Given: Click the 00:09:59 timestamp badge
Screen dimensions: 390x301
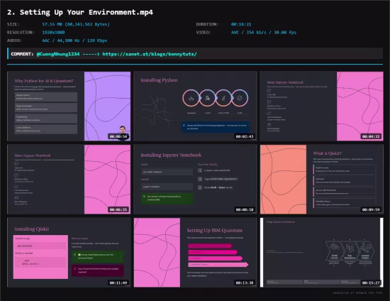Looking at the screenshot, I should click(x=371, y=209).
